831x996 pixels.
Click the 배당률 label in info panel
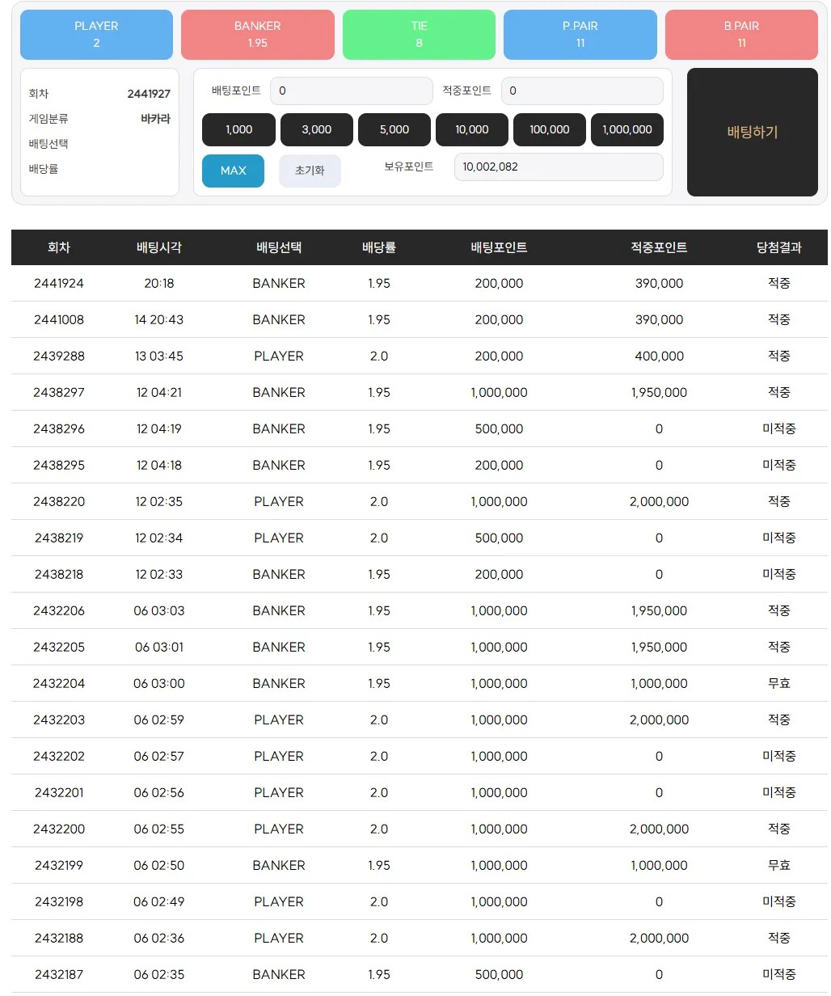click(x=44, y=169)
